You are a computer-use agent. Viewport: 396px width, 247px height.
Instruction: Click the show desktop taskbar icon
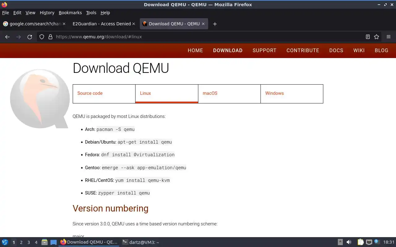tap(54, 242)
